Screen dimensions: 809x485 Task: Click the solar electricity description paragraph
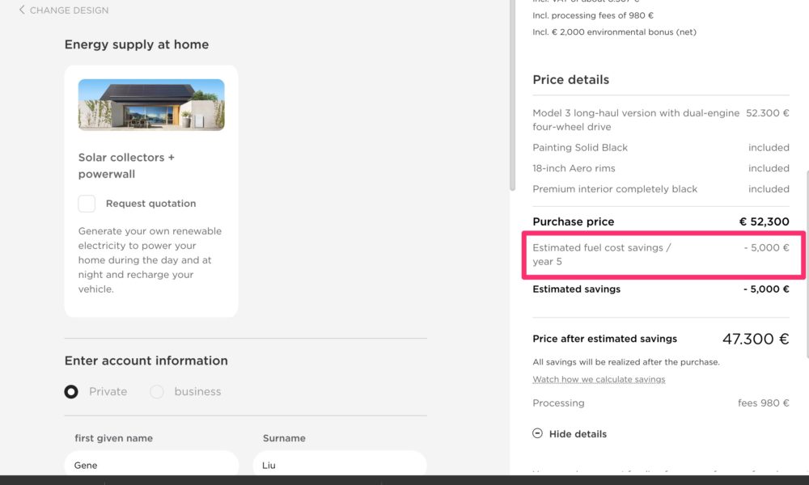click(x=150, y=259)
